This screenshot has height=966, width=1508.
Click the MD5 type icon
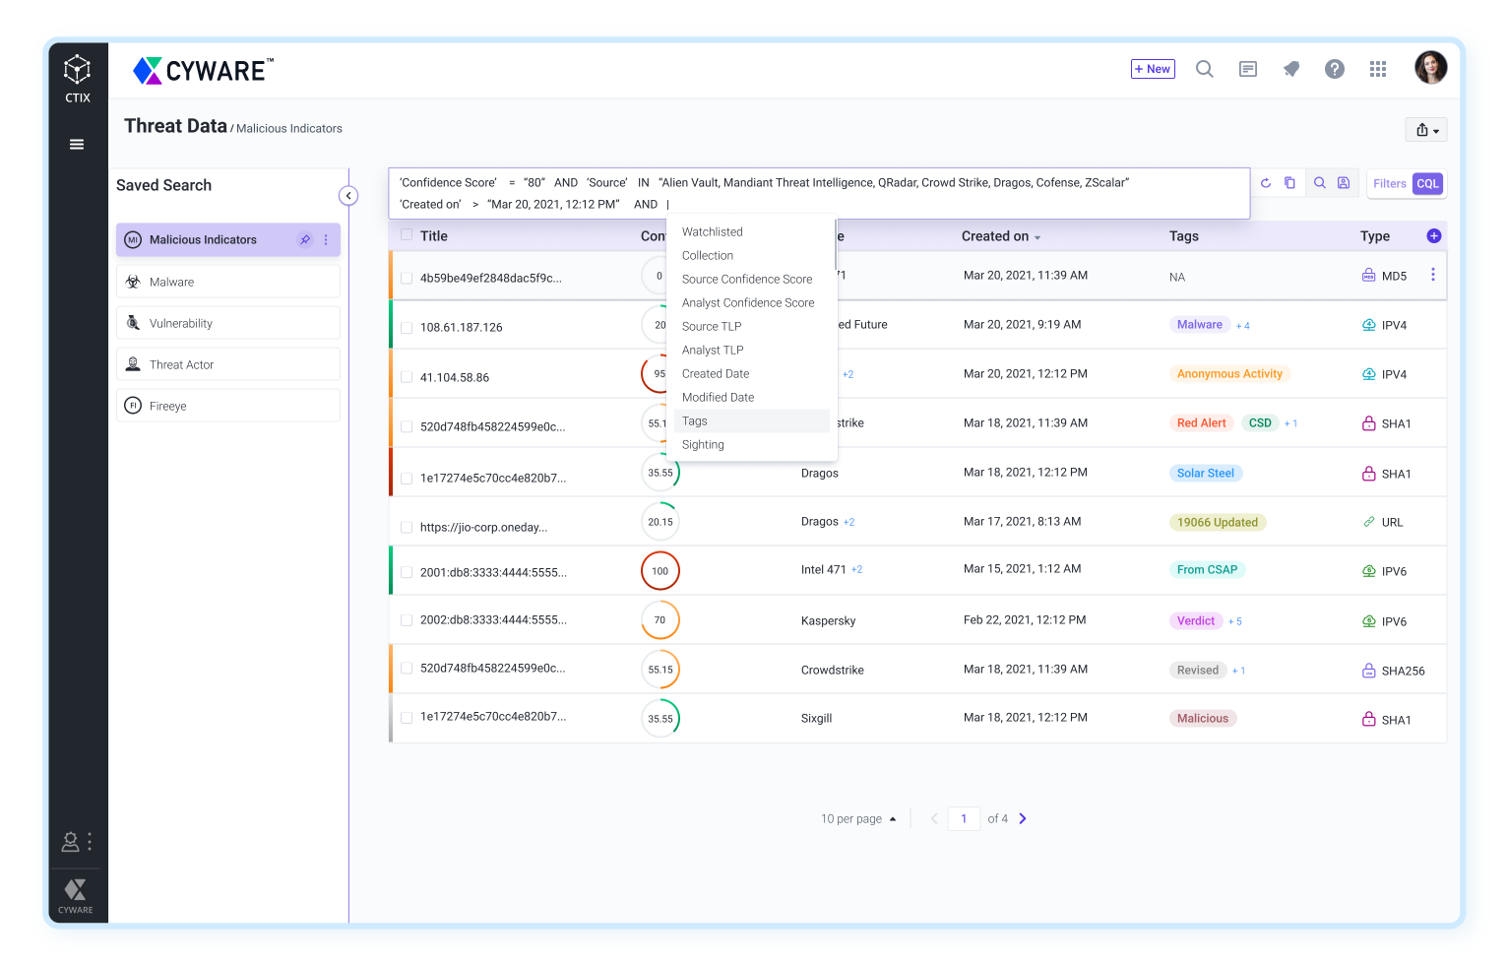point(1369,276)
